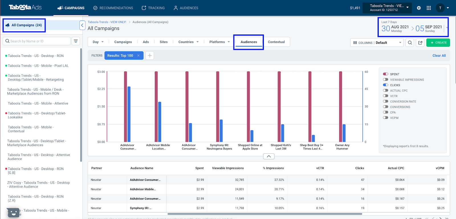Add a filter with the plus icon
The height and width of the screenshot is (219, 456).
click(150, 56)
